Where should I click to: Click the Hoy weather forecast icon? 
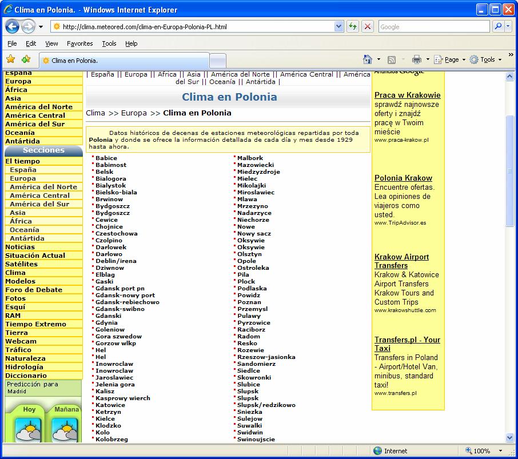tap(29, 430)
